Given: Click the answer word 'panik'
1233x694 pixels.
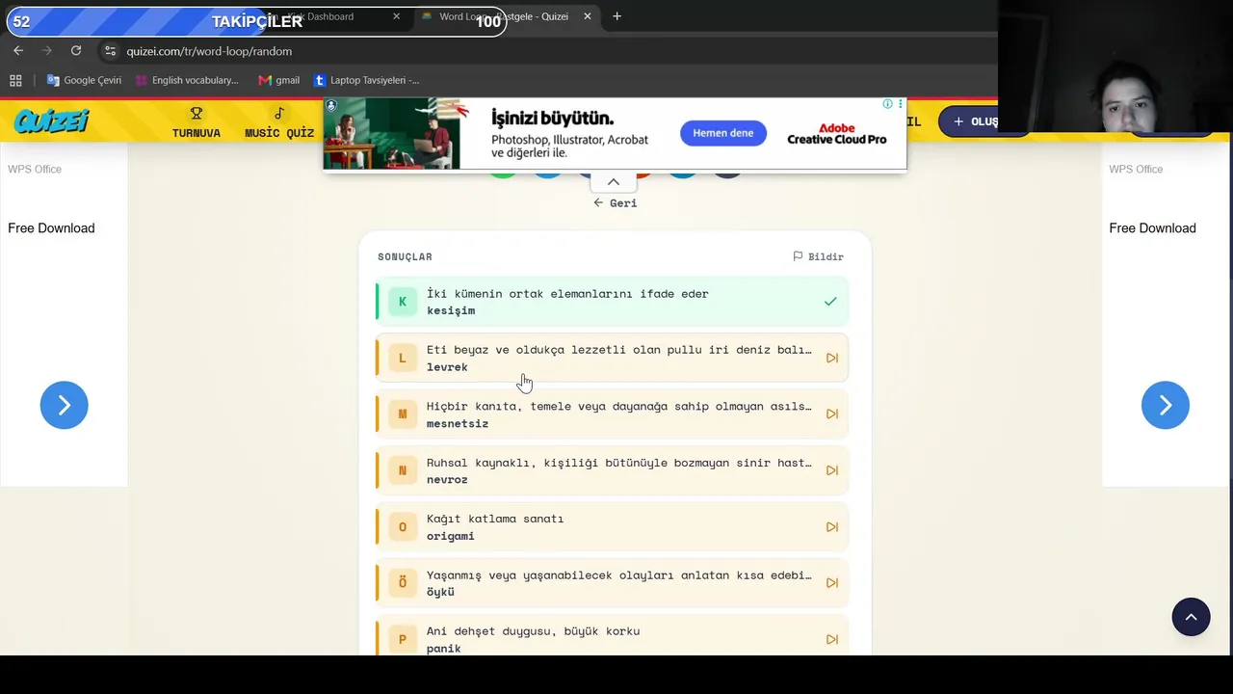Looking at the screenshot, I should click(x=444, y=649).
